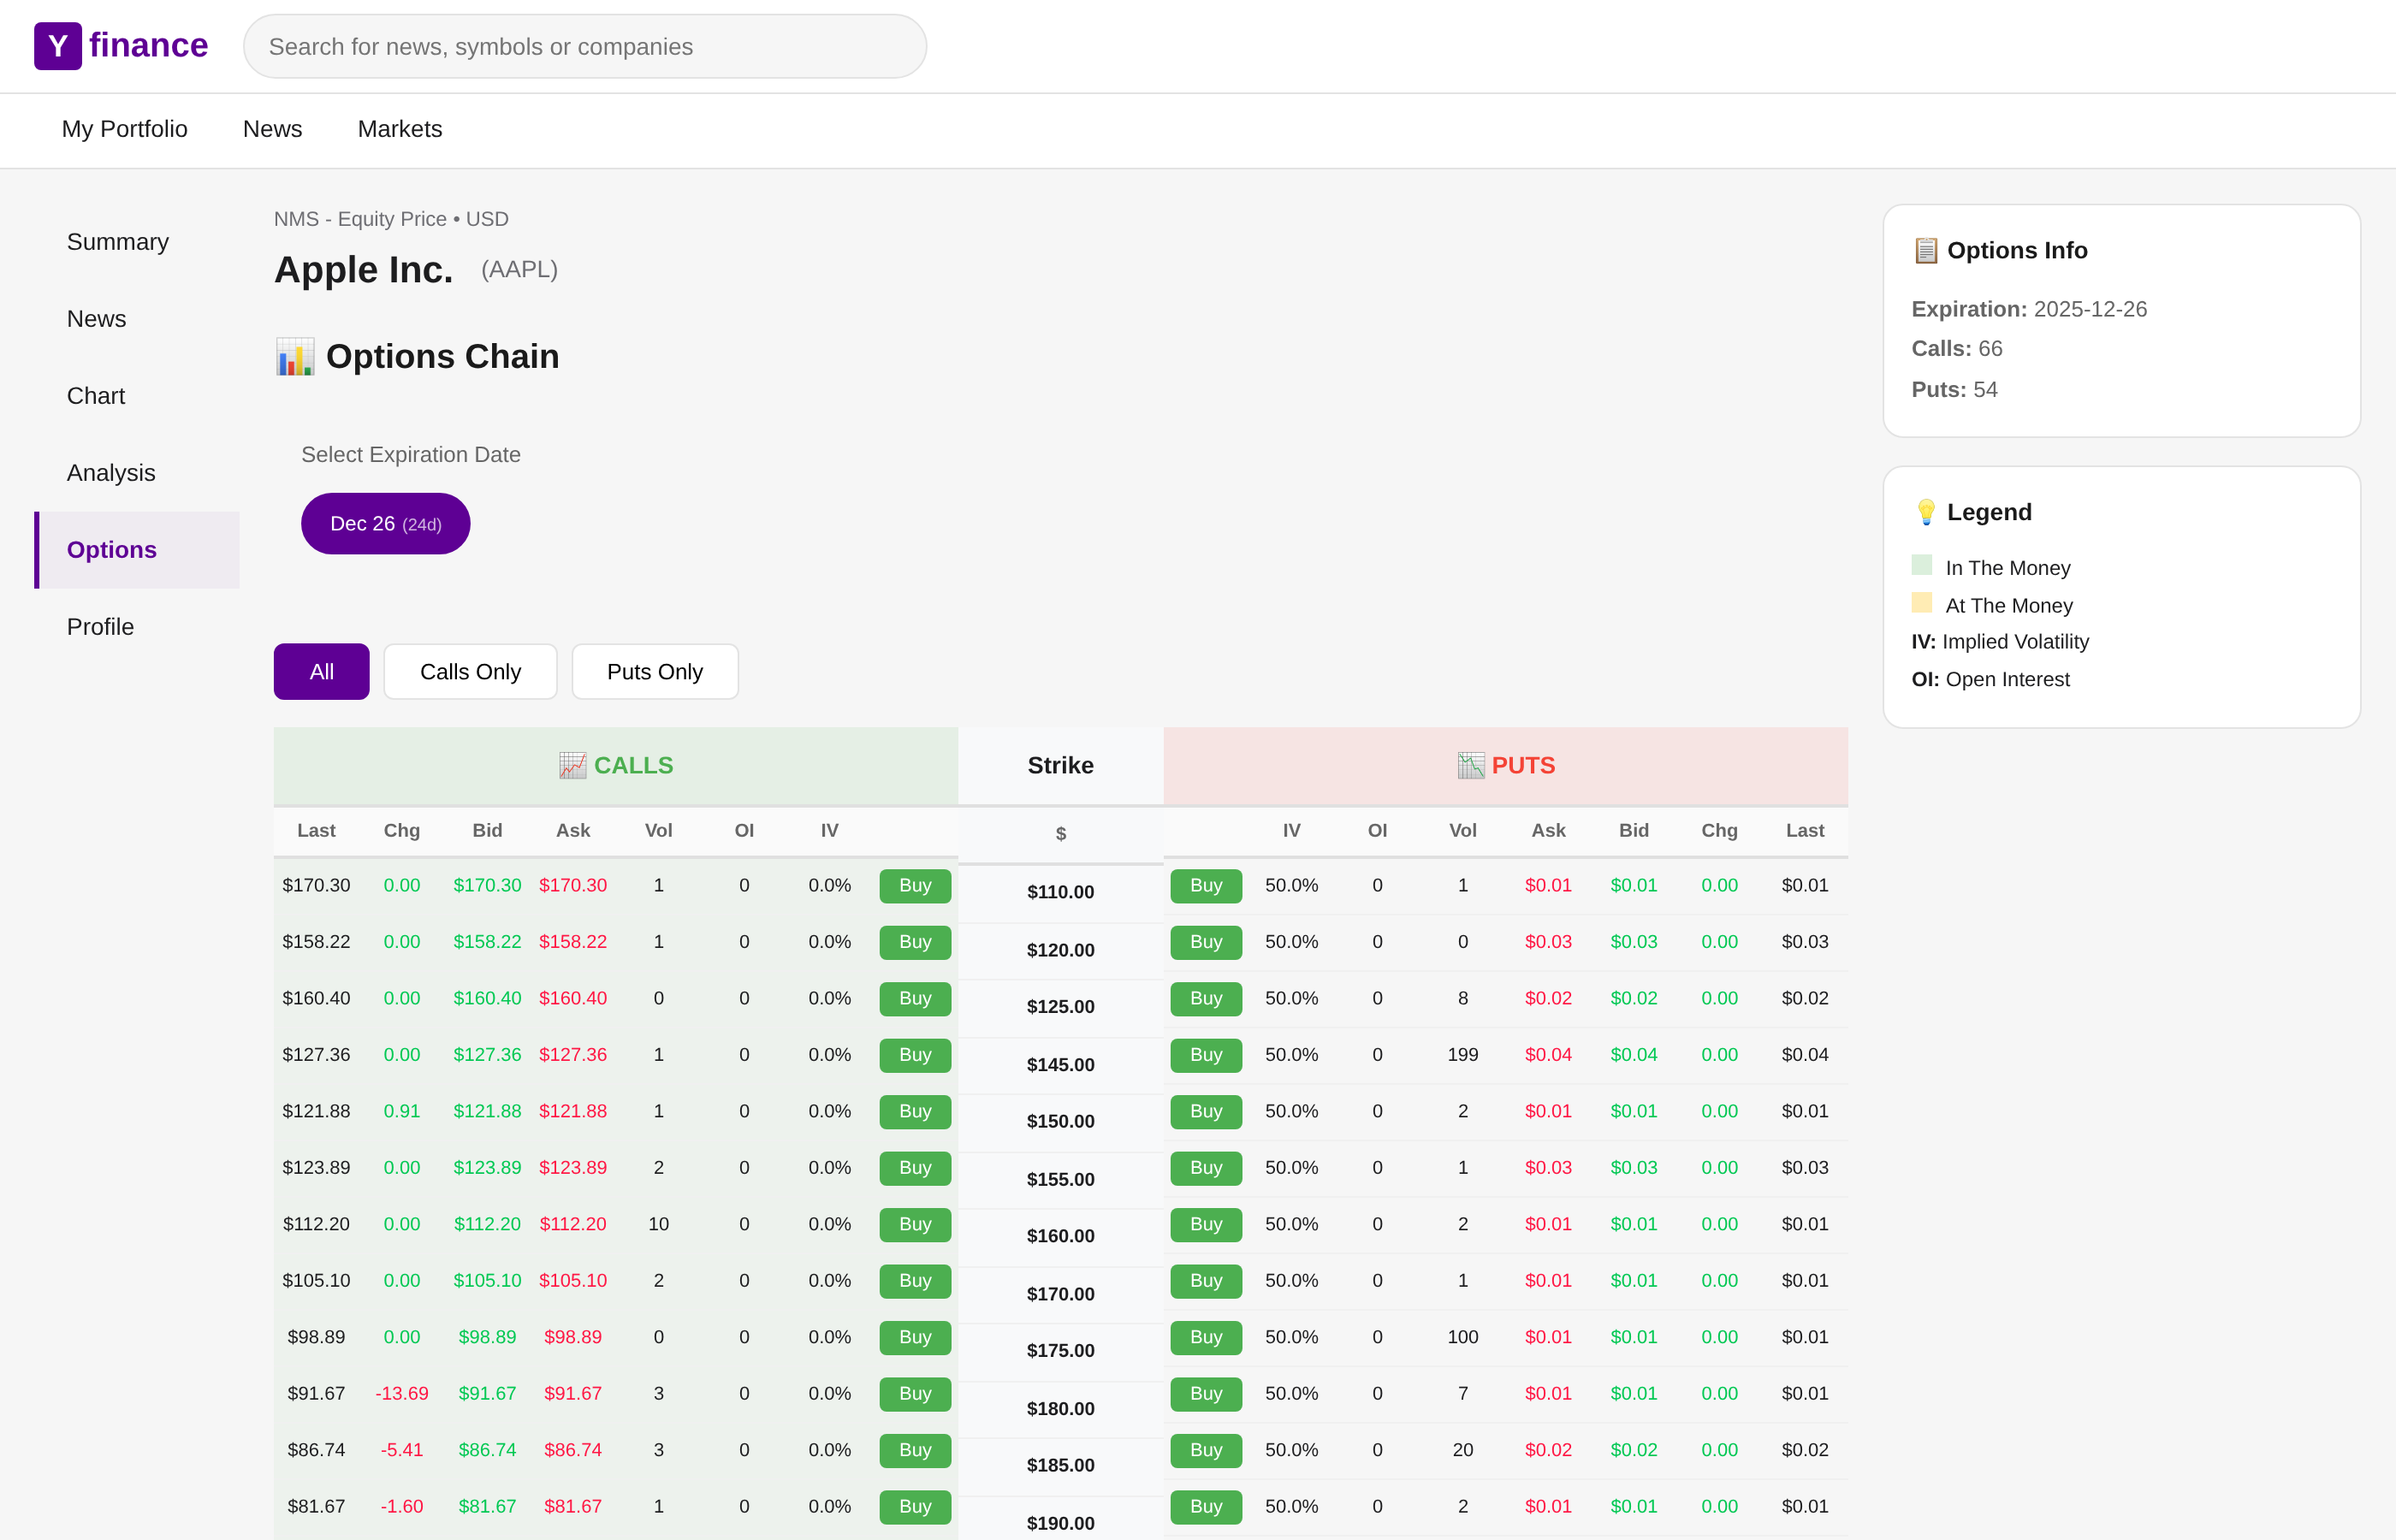This screenshot has width=2396, height=1540.
Task: Click the puts IV column header
Action: click(1291, 831)
